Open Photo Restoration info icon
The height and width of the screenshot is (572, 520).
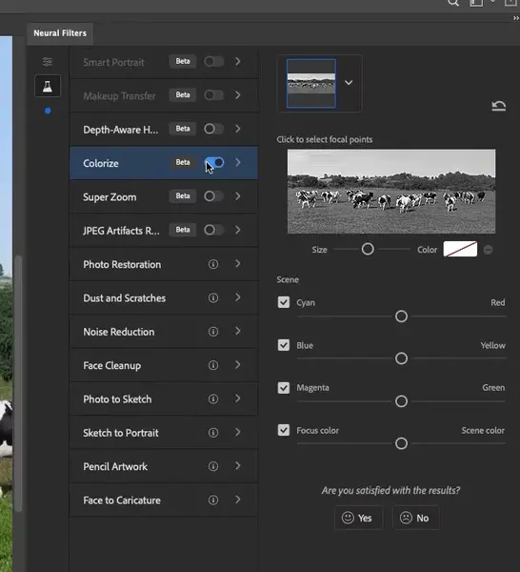point(213,264)
